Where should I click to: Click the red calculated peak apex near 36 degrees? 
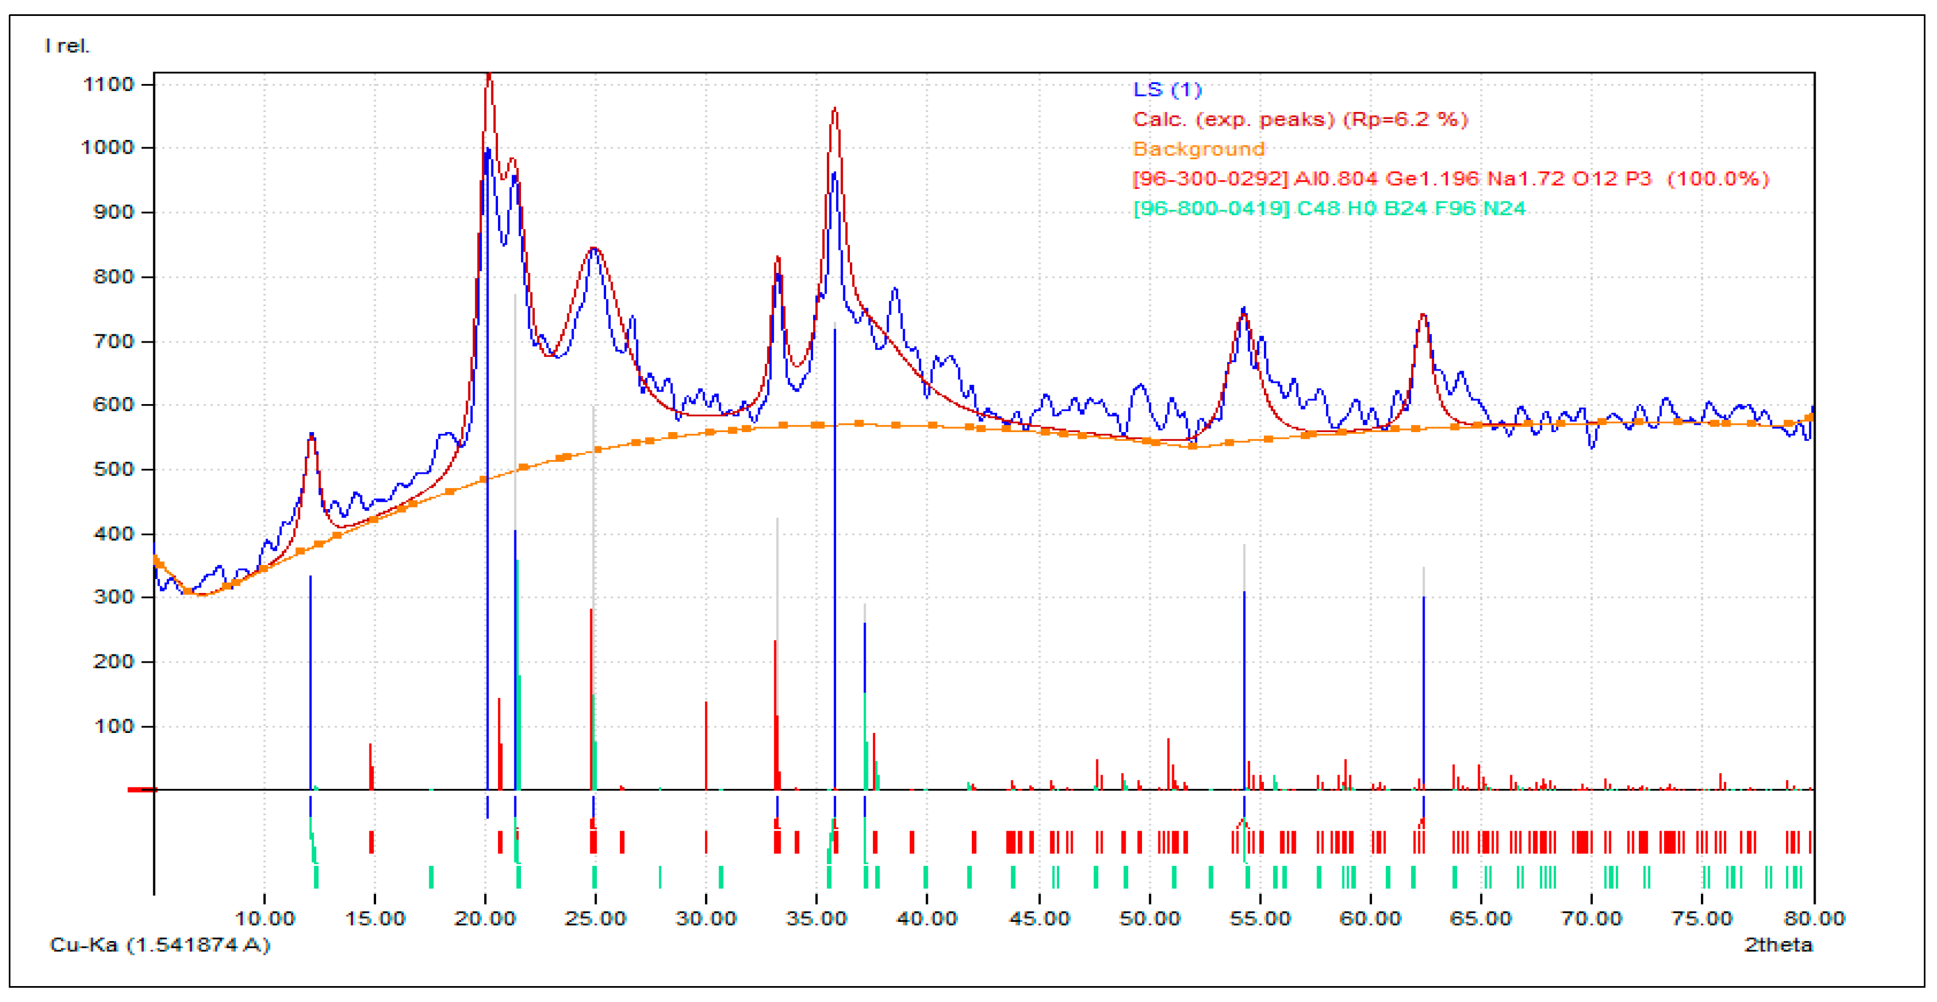[835, 110]
